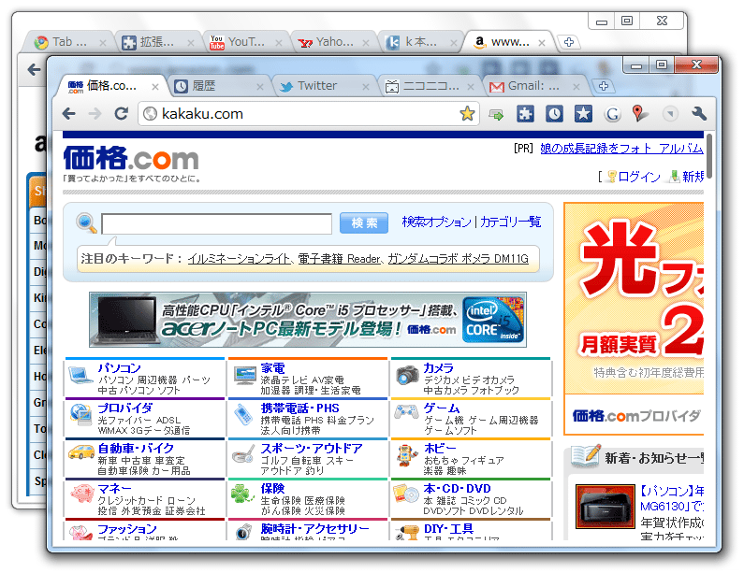This screenshot has width=744, height=573.
Task: Open 本・CD・DVD category
Action: [x=457, y=489]
